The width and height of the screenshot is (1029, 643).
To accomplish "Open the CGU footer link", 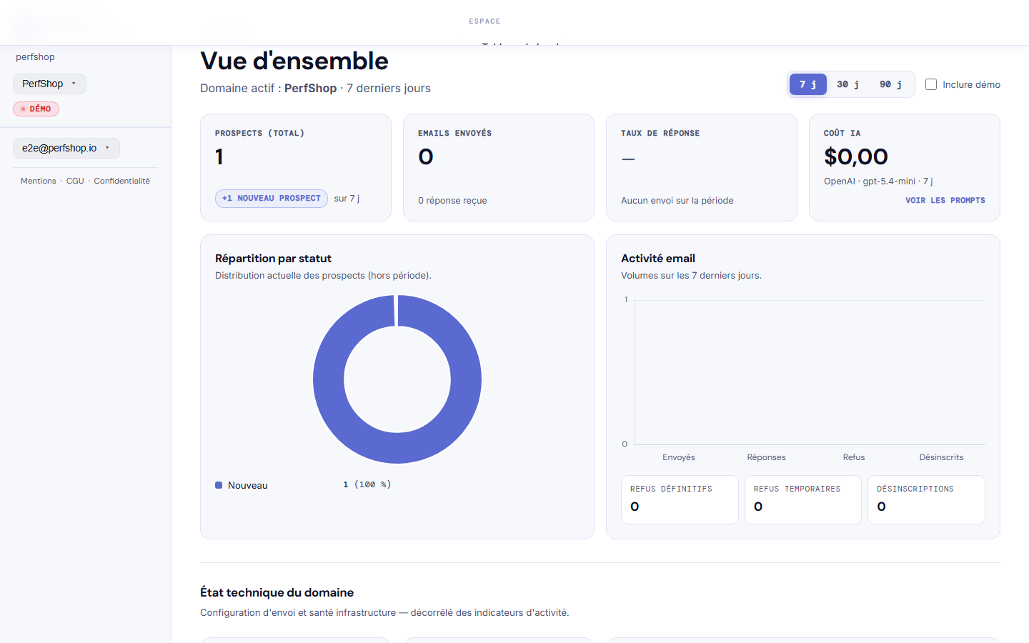I will pos(75,181).
